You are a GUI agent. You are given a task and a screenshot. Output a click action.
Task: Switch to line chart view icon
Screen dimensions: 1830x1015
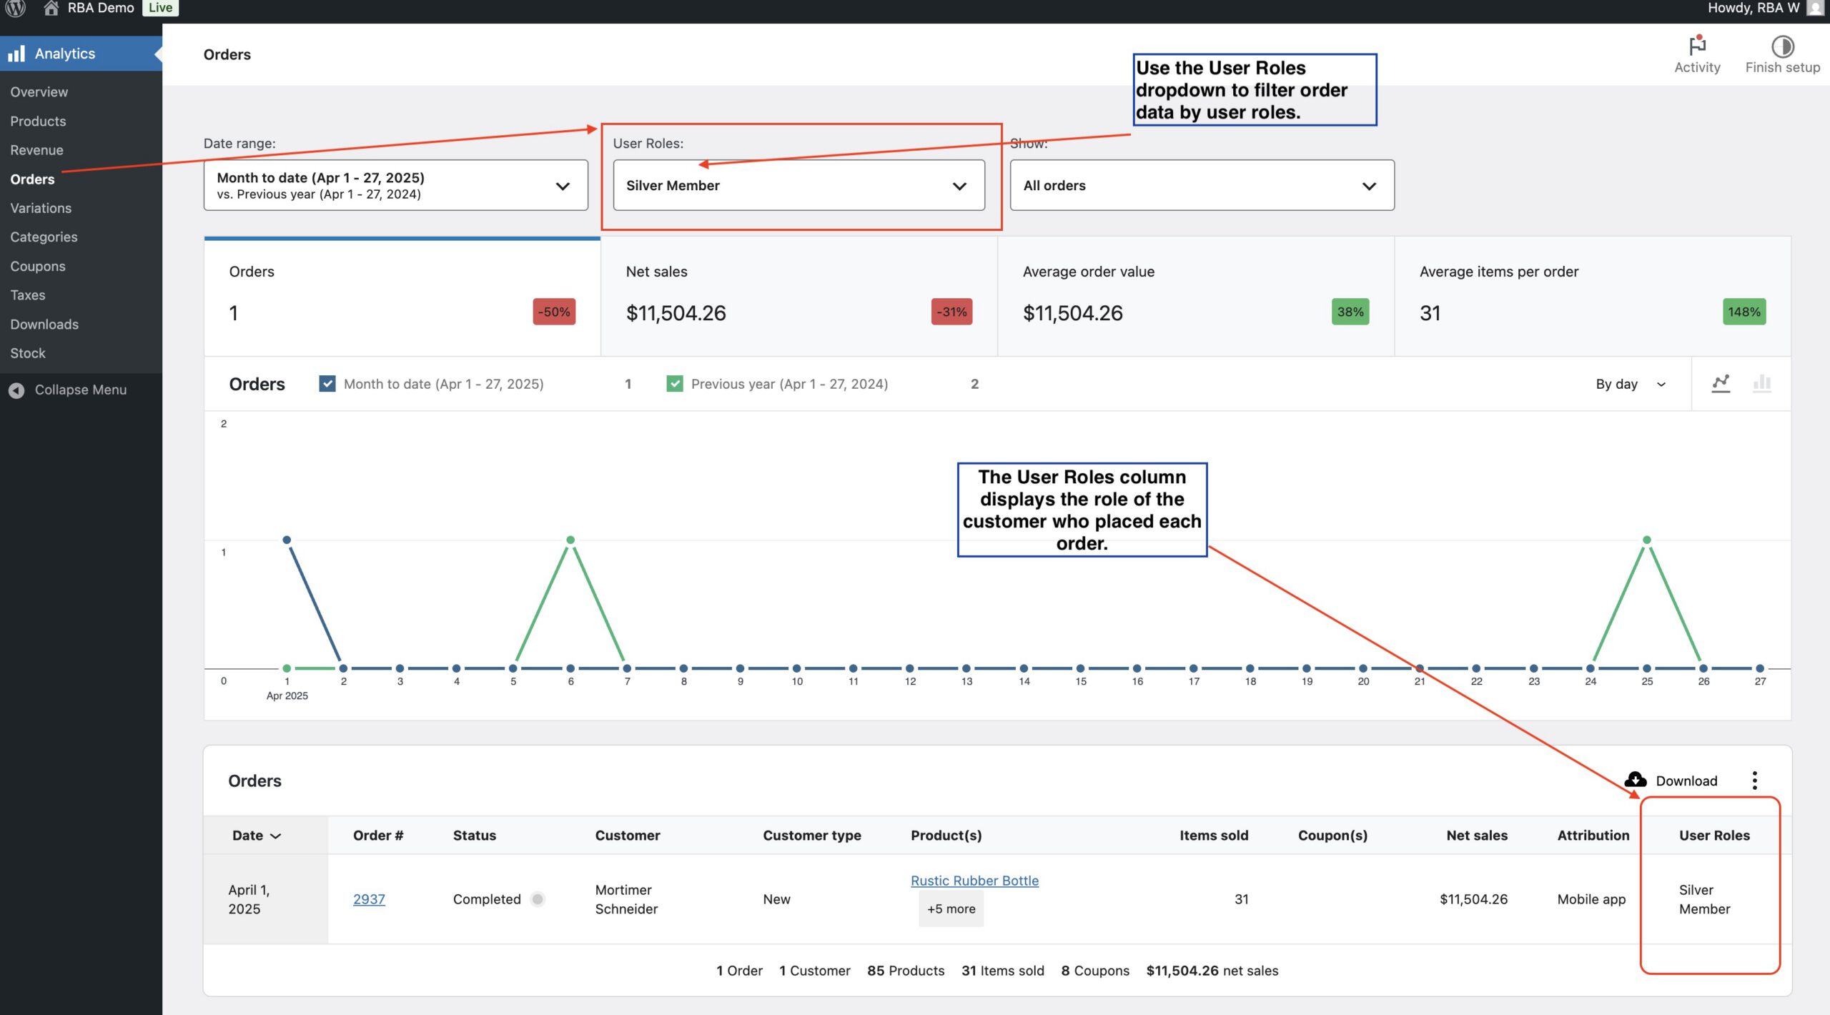coord(1721,384)
